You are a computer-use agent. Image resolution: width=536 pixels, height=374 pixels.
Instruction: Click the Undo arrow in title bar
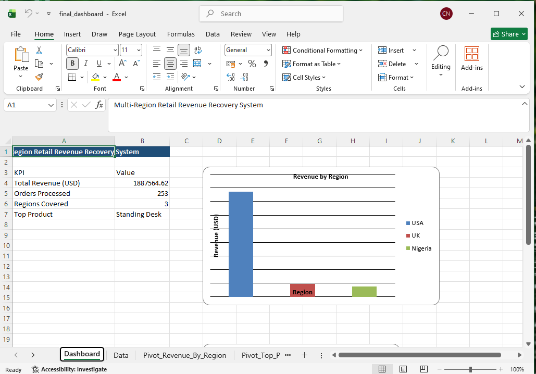pos(28,14)
